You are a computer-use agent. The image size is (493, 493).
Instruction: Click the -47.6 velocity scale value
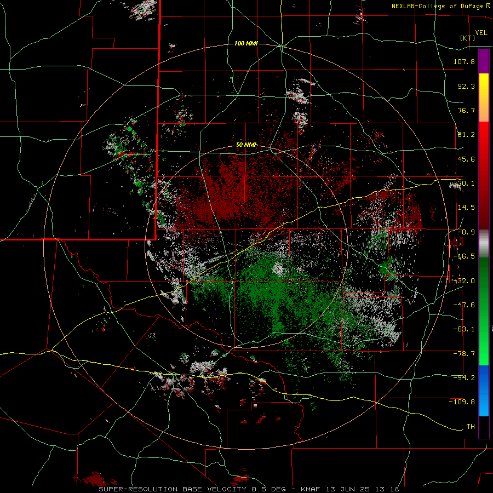(x=464, y=305)
